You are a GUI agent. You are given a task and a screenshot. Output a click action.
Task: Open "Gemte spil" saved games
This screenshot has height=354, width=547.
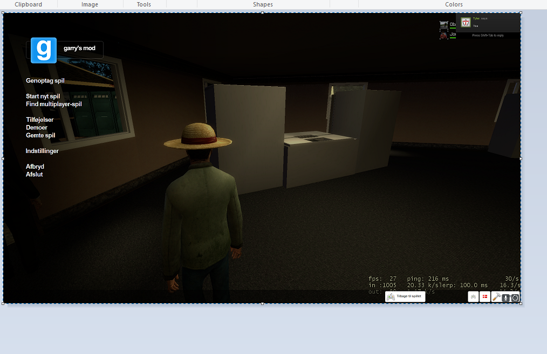tap(40, 135)
